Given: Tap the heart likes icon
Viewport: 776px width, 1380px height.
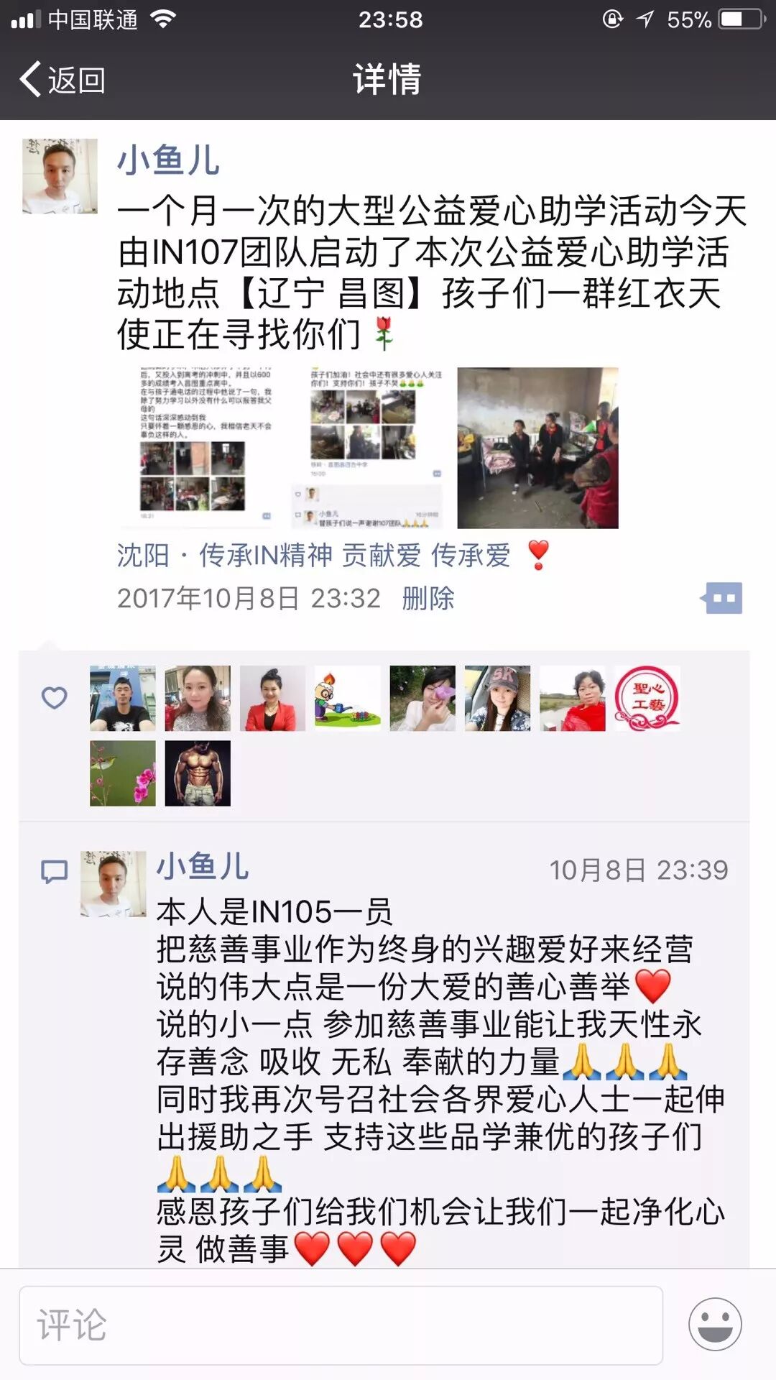Looking at the screenshot, I should tap(54, 697).
